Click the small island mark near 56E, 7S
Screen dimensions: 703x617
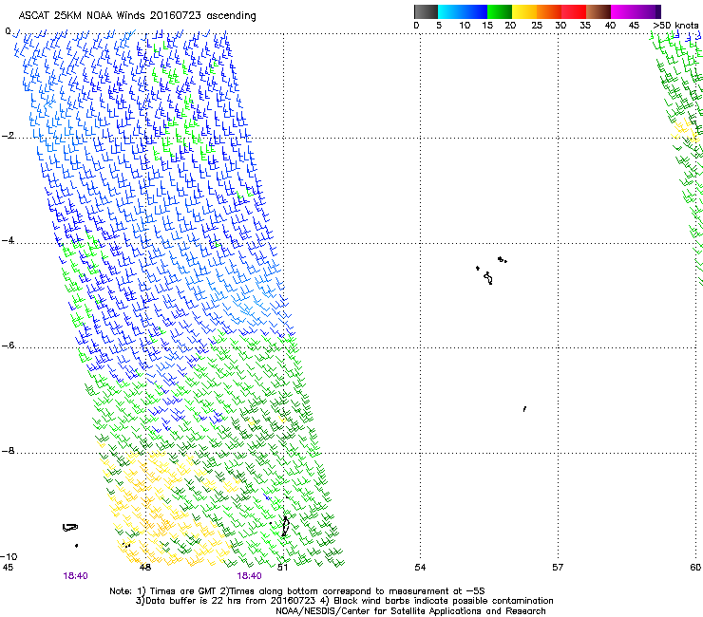524,409
